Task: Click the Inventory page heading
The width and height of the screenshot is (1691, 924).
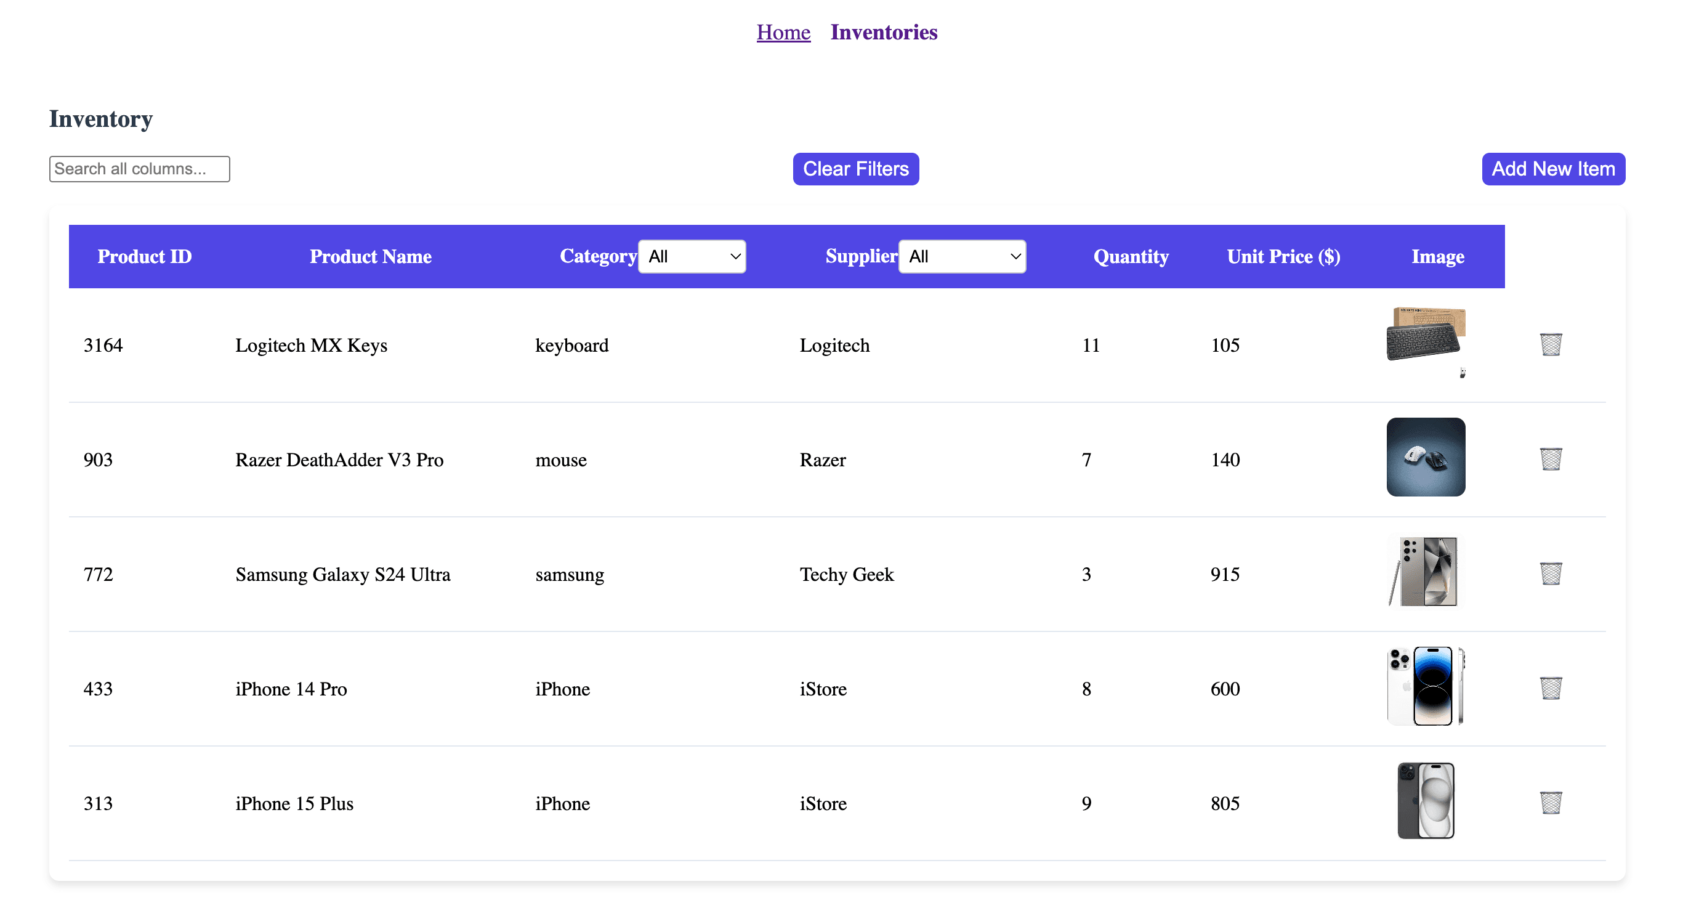Action: tap(101, 119)
